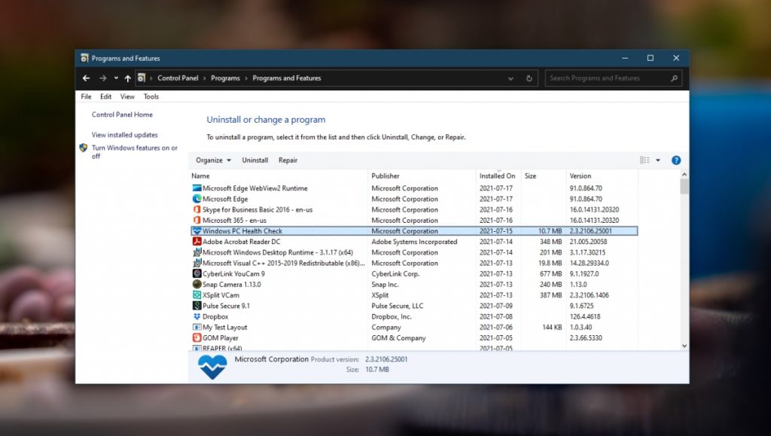
Task: Click the Repair button
Action: (287, 160)
